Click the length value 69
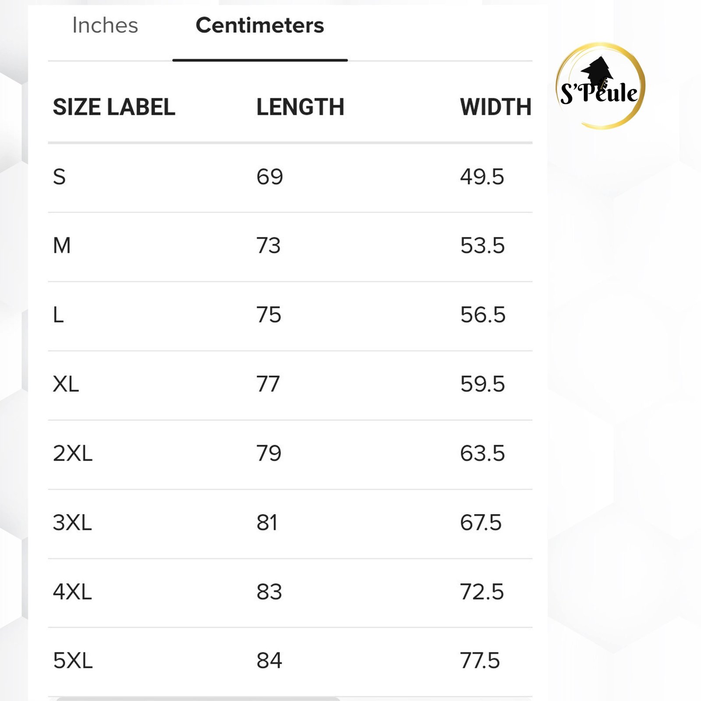 269,177
